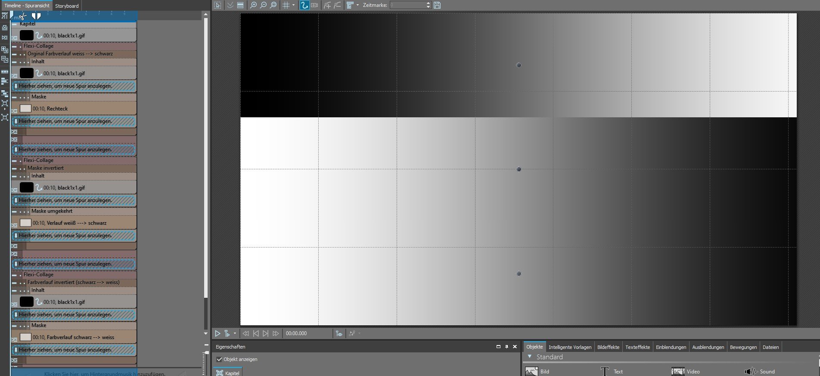Click the save floppy disk icon
This screenshot has width=820, height=376.
tap(437, 5)
